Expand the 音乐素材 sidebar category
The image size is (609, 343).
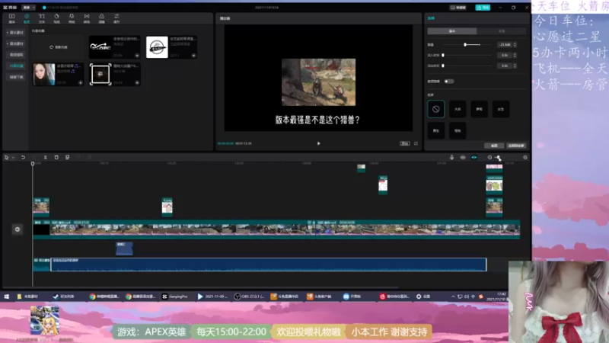coord(15,33)
